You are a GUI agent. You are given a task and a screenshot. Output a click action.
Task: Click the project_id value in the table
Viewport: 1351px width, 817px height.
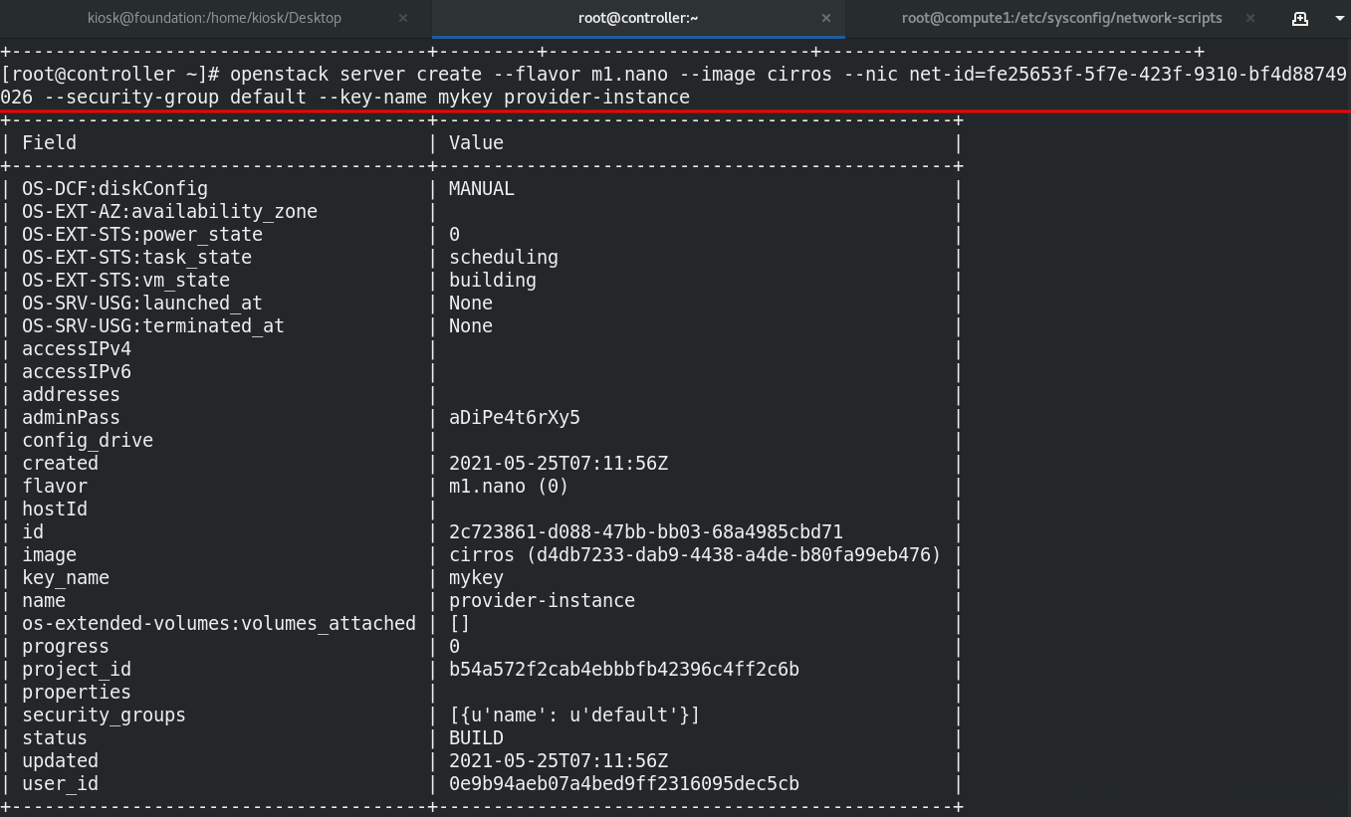(x=623, y=670)
